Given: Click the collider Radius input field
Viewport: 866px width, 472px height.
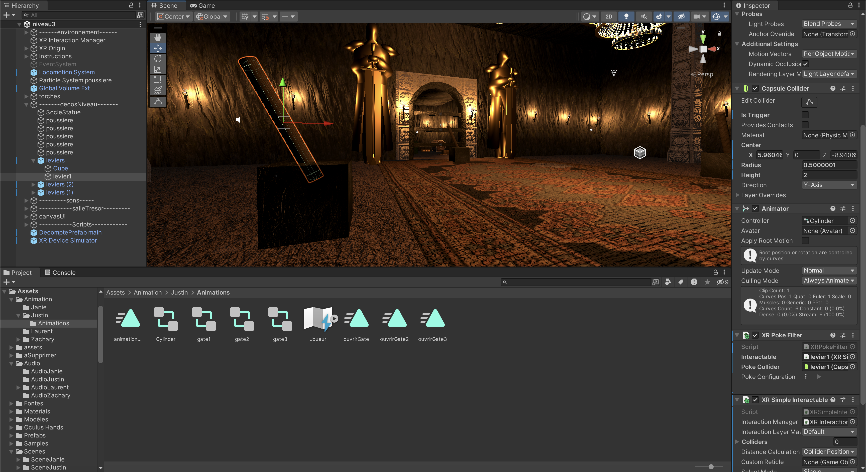Looking at the screenshot, I should [828, 165].
